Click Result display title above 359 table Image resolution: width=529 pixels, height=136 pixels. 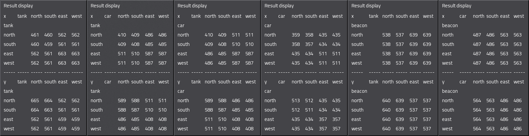(279, 6)
